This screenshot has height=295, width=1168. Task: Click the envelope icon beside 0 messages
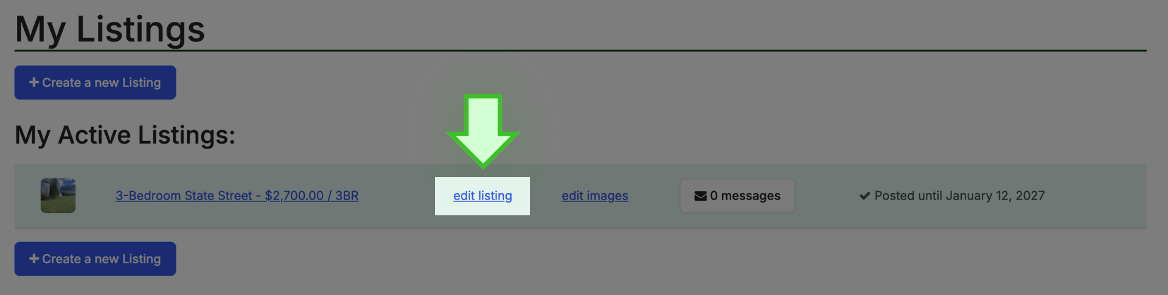700,196
